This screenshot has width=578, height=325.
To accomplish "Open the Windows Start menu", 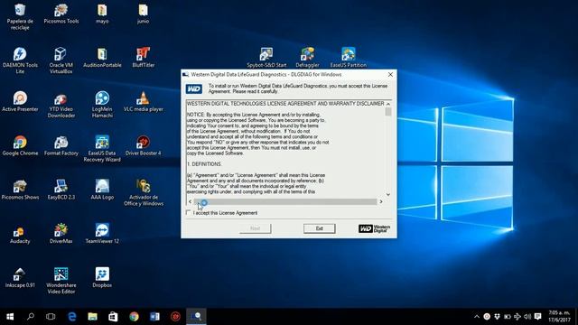I will tap(10, 317).
